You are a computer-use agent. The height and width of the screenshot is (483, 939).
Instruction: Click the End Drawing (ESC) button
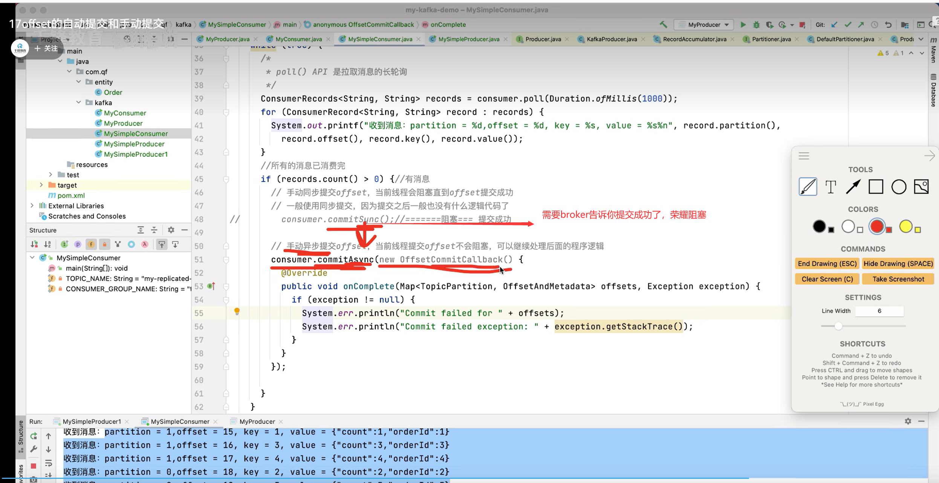tap(827, 264)
